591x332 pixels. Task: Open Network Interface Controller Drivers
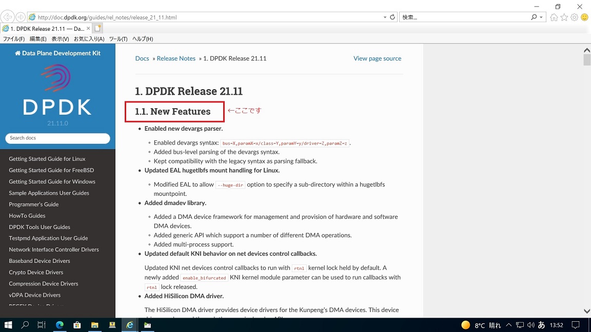[x=54, y=250]
